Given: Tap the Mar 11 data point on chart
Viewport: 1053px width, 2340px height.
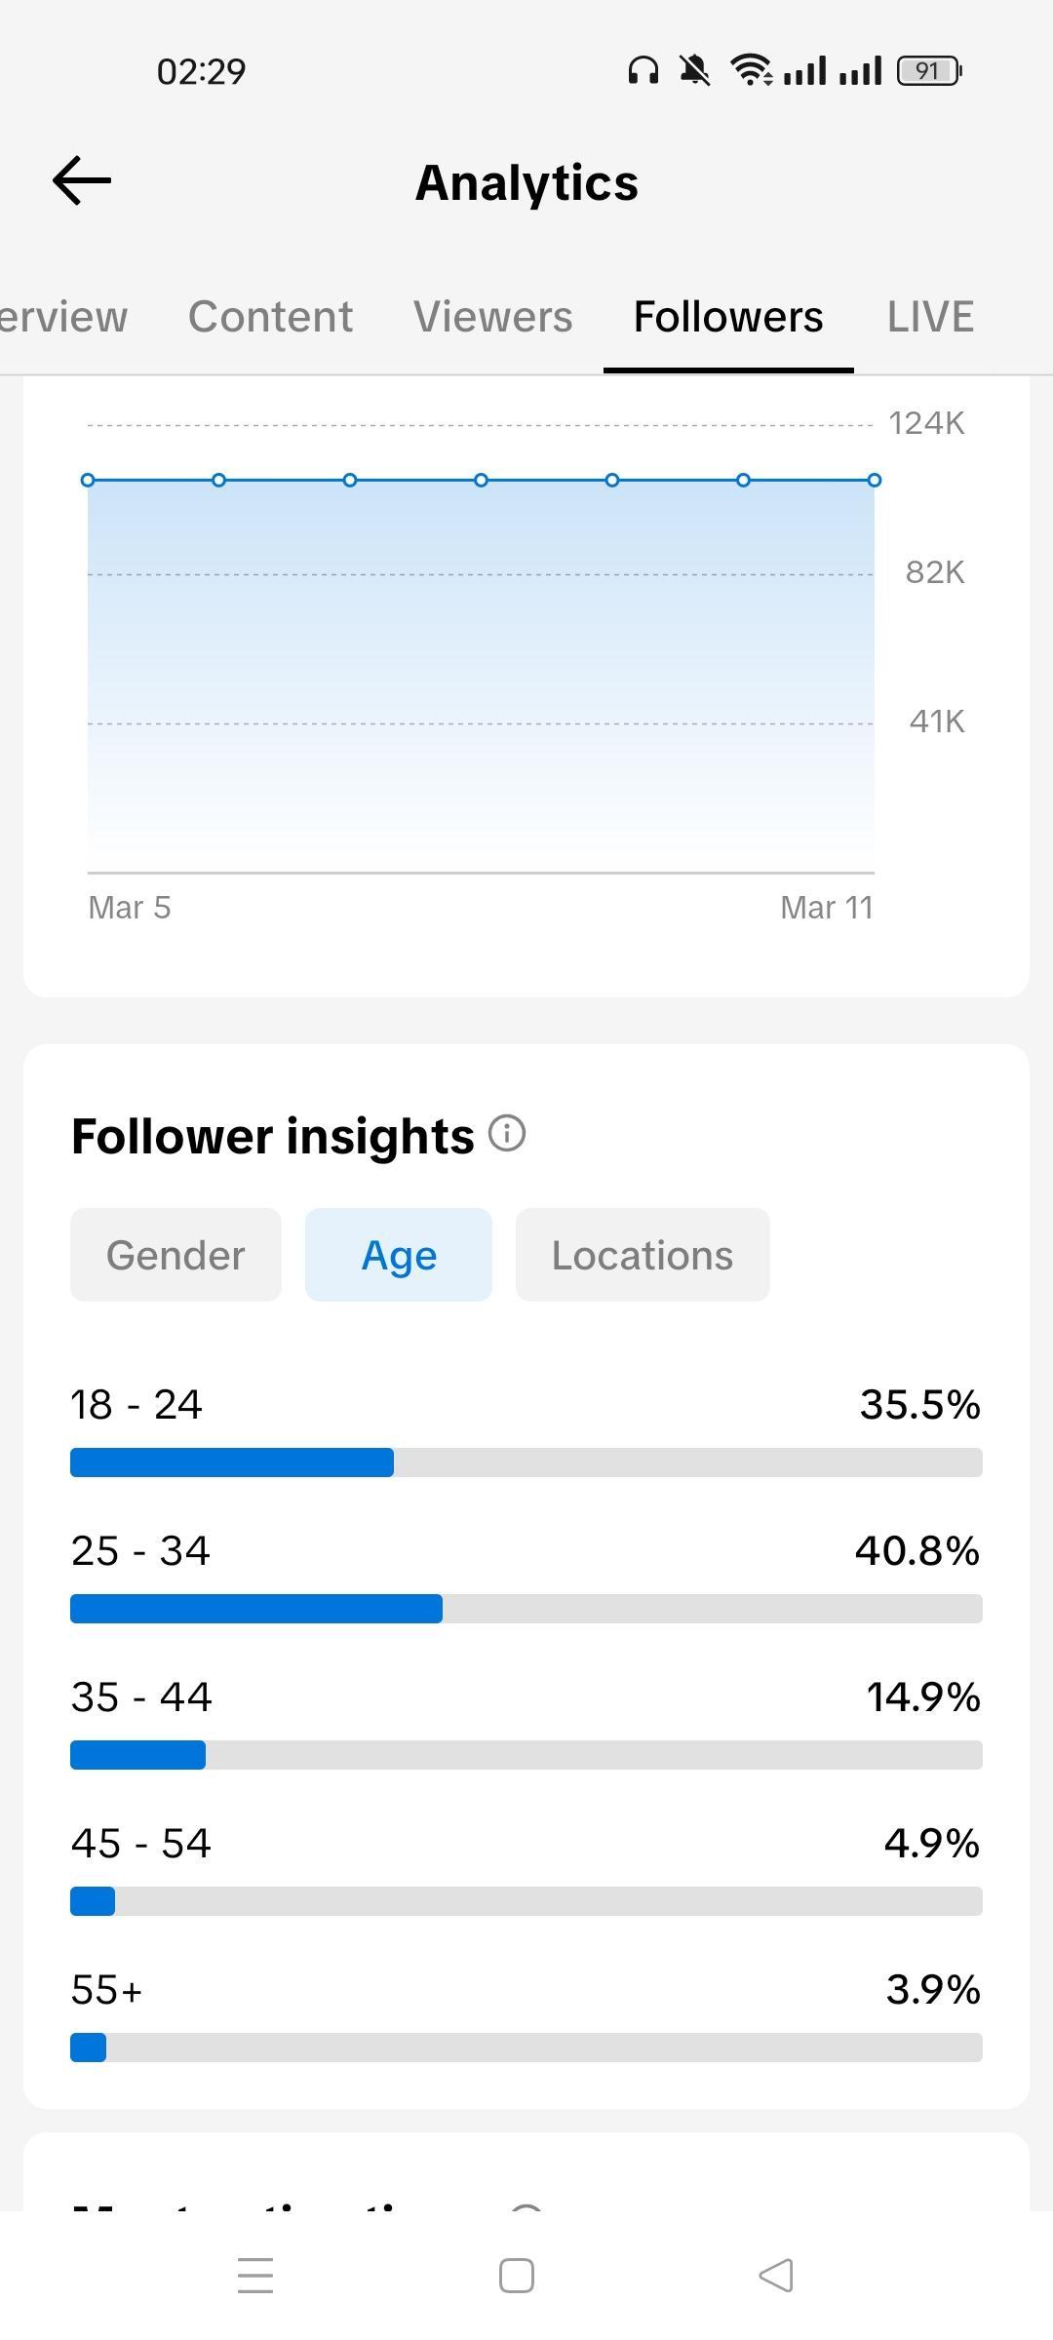Looking at the screenshot, I should (875, 480).
